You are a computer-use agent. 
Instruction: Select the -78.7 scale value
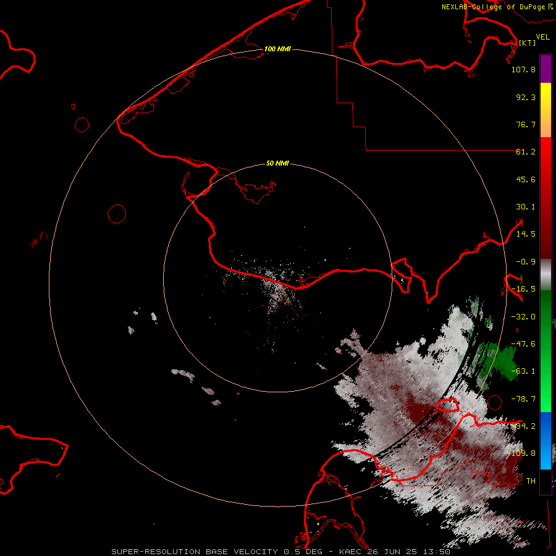pos(523,399)
